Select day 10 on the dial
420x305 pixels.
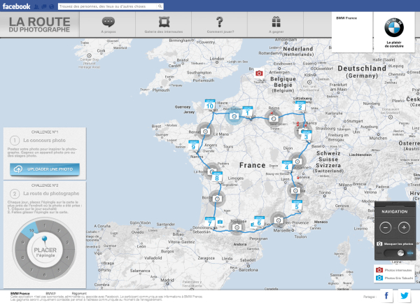(x=30, y=230)
